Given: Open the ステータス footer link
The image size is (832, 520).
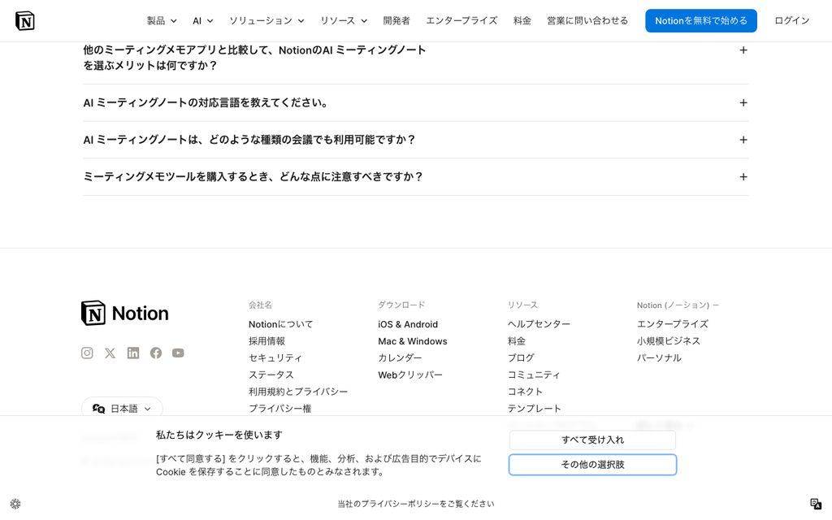Looking at the screenshot, I should 271,375.
